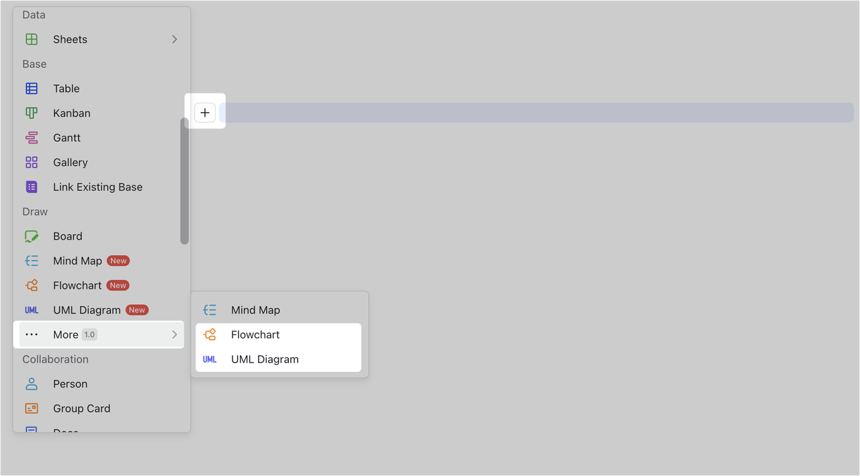The width and height of the screenshot is (860, 476).
Task: Click the Mind Map icon in the Draw section
Action: [31, 260]
